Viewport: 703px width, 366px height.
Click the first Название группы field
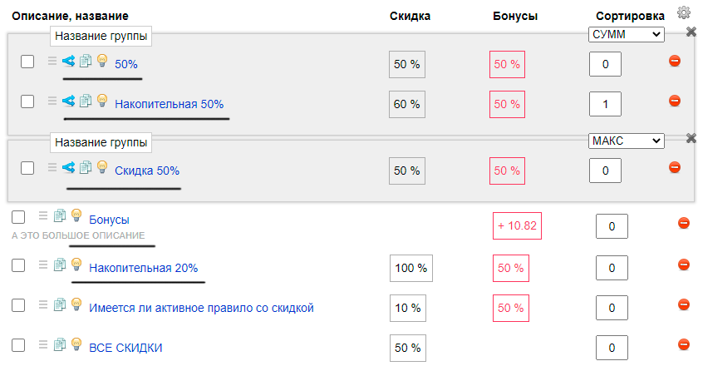[x=101, y=36]
